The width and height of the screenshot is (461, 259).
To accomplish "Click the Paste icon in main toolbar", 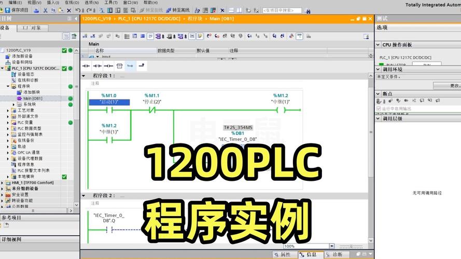I will point(61,10).
